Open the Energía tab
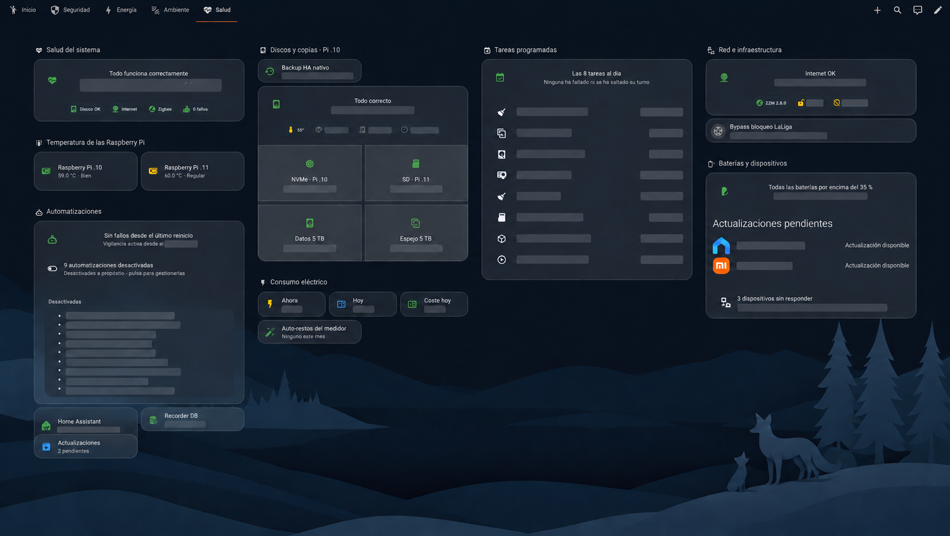This screenshot has width=950, height=536. 121,10
